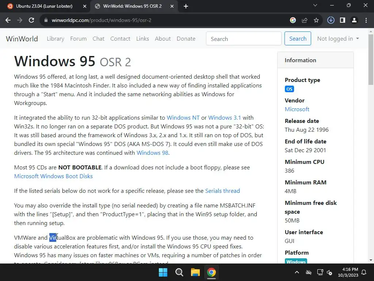Expand the Not logged in dropdown
The image size is (374, 281).
point(338,39)
